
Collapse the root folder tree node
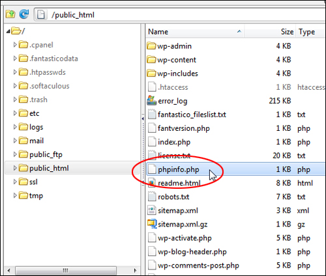(x=8, y=32)
